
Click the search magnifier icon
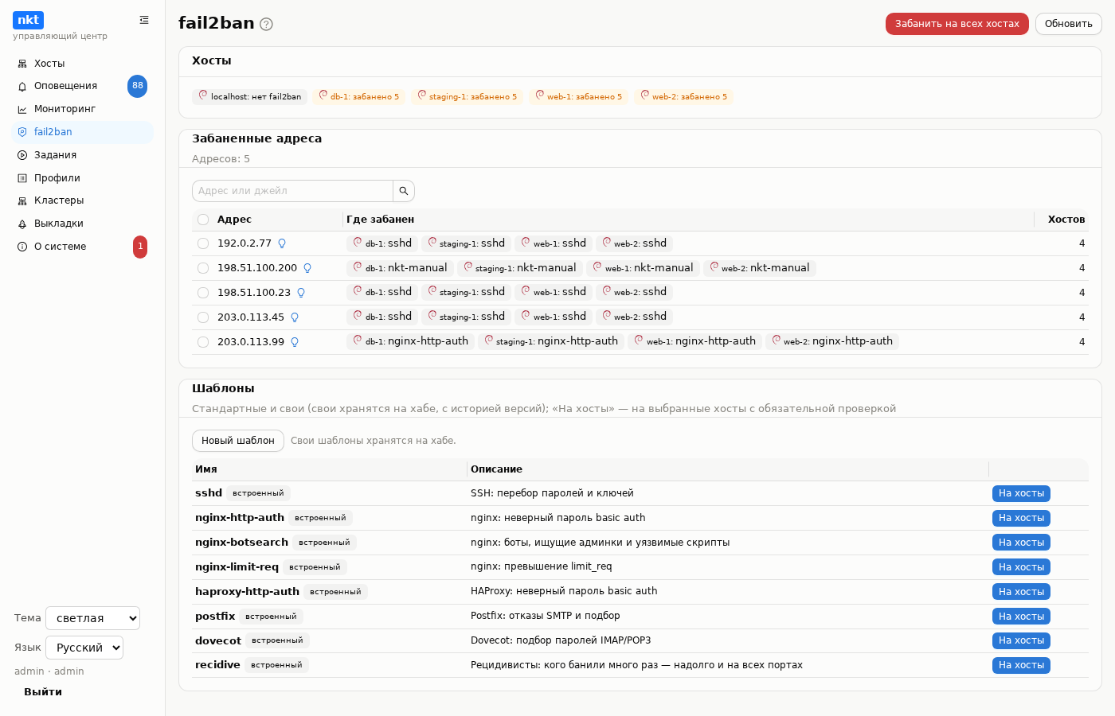point(404,191)
